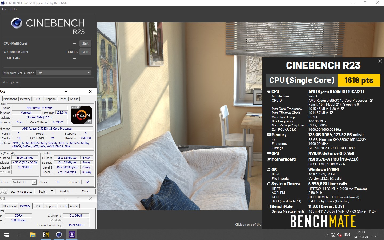Screen dimensions: 384x240
Task: Switch to Cinebench in the taskbar
Action: tap(59, 235)
